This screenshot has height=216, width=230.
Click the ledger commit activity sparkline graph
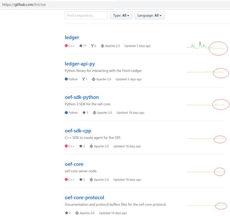click(x=206, y=46)
